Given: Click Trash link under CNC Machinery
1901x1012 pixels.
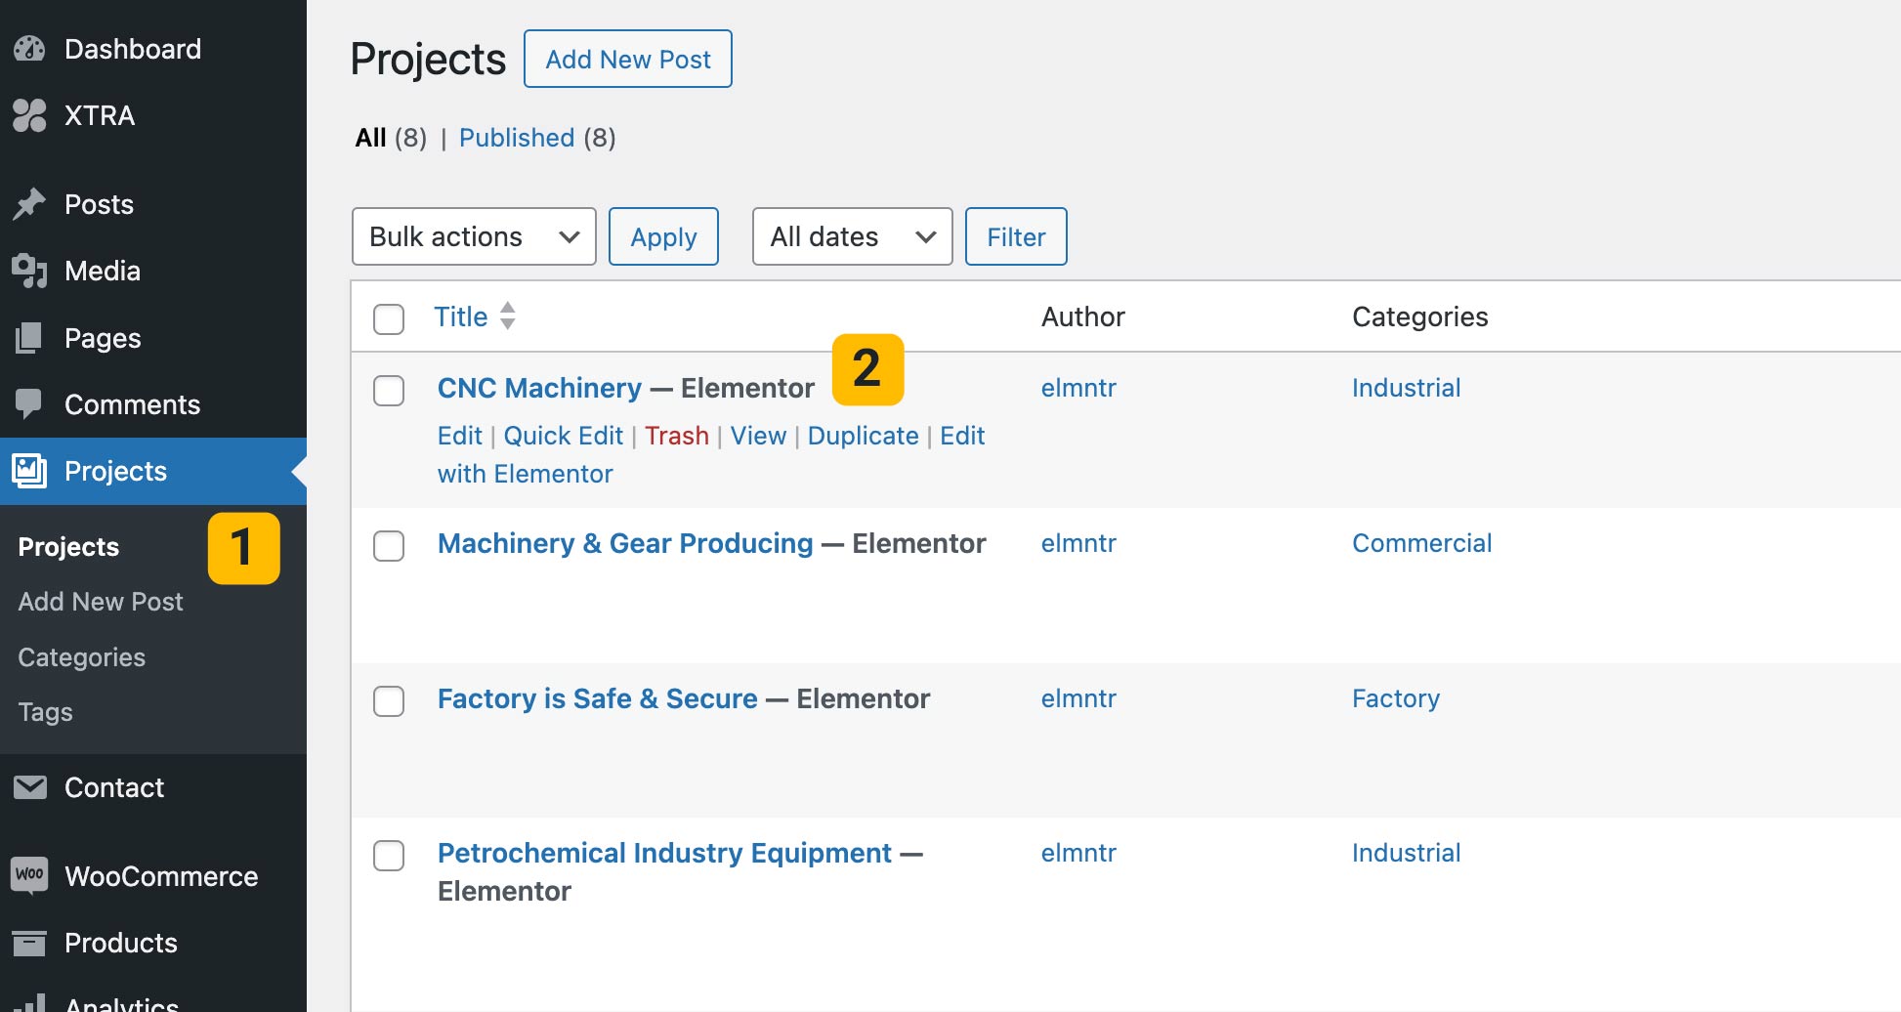Looking at the screenshot, I should point(676,436).
